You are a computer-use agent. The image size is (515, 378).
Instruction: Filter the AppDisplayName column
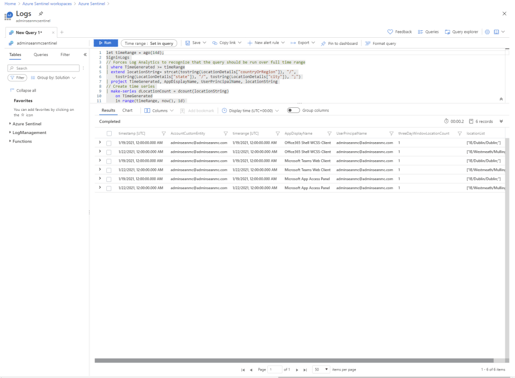click(329, 134)
